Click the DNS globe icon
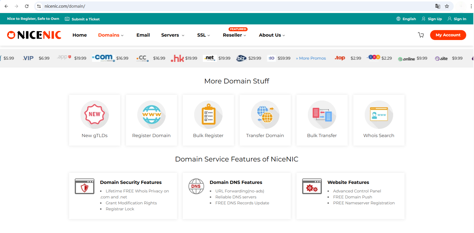474x233 pixels. [x=196, y=186]
